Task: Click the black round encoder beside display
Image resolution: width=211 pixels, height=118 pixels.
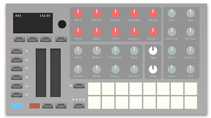Action: pyautogui.click(x=62, y=24)
